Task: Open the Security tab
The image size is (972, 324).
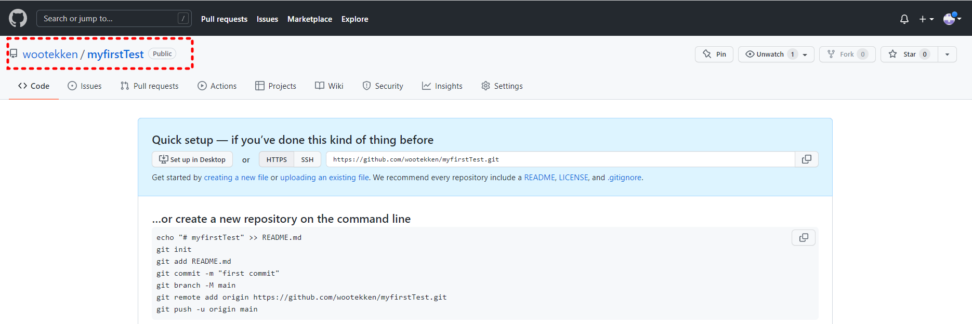Action: 383,86
